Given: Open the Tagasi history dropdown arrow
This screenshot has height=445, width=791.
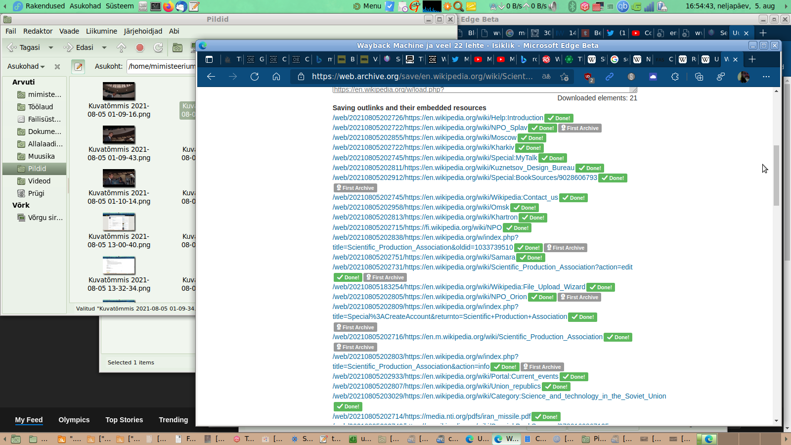Looking at the screenshot, I should pos(50,47).
